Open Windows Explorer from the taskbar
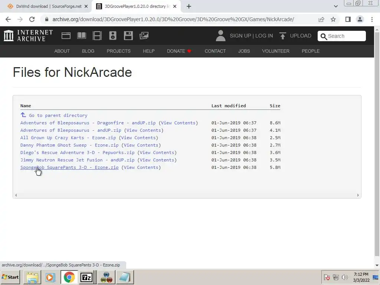This screenshot has height=285, width=380. point(32,277)
